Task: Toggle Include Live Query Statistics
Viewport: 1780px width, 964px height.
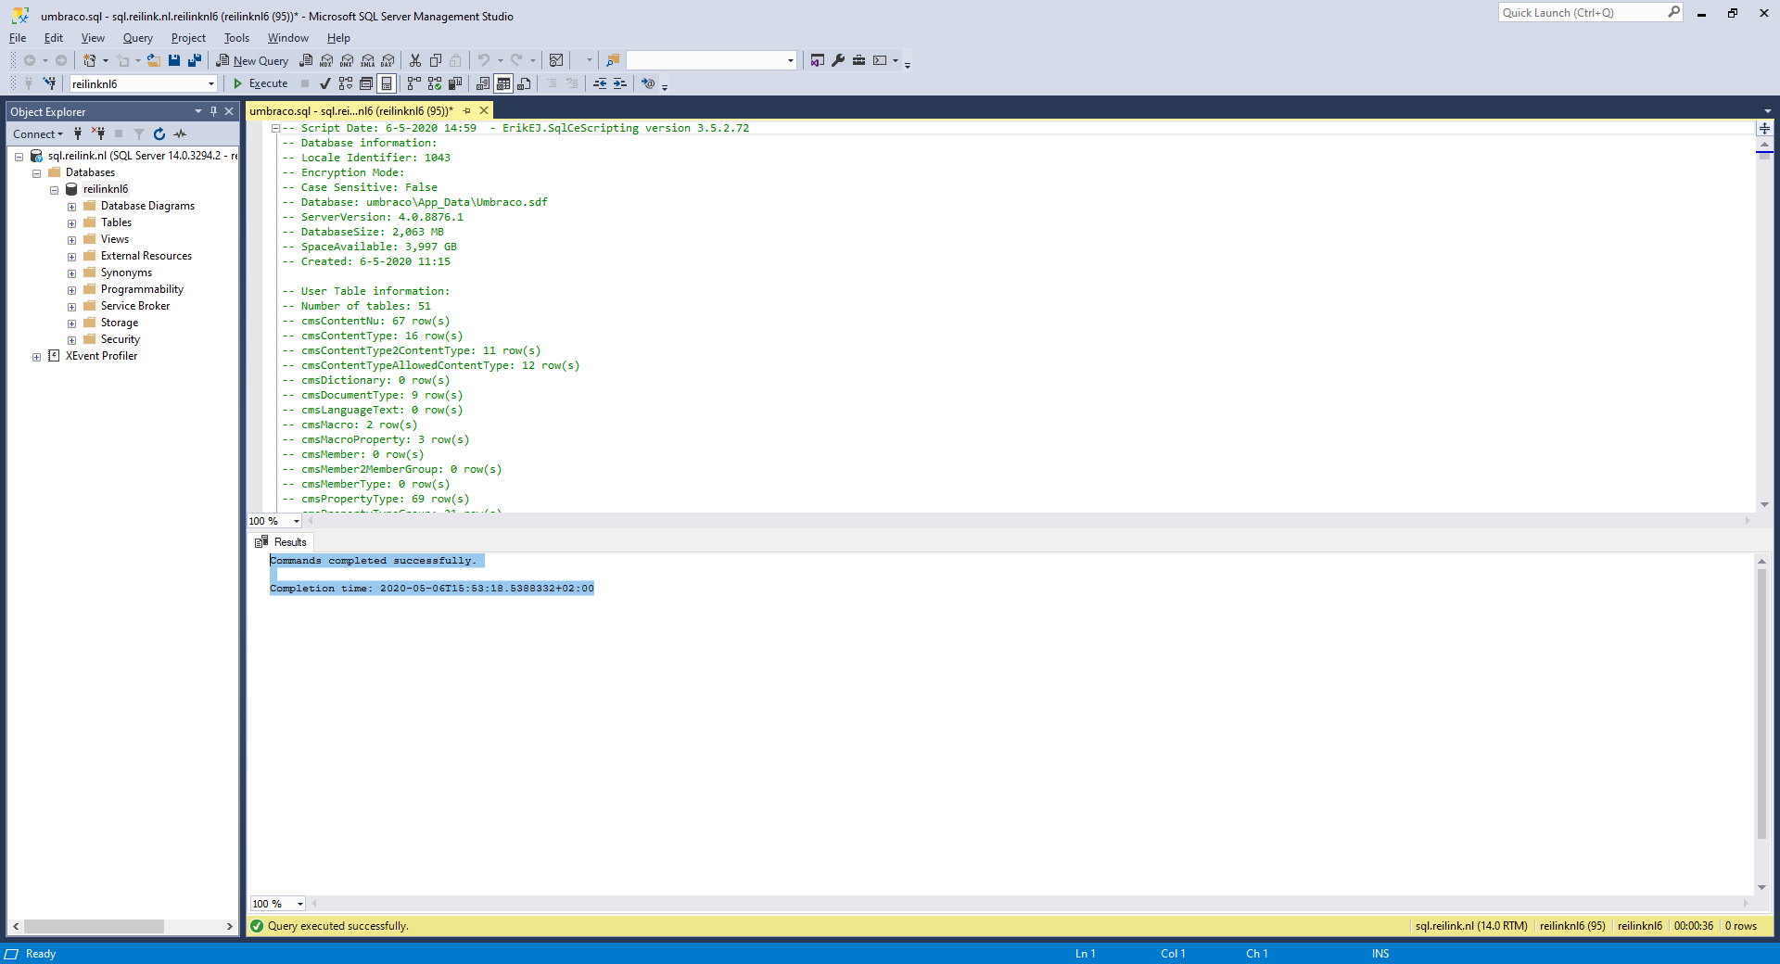Action: 435,83
